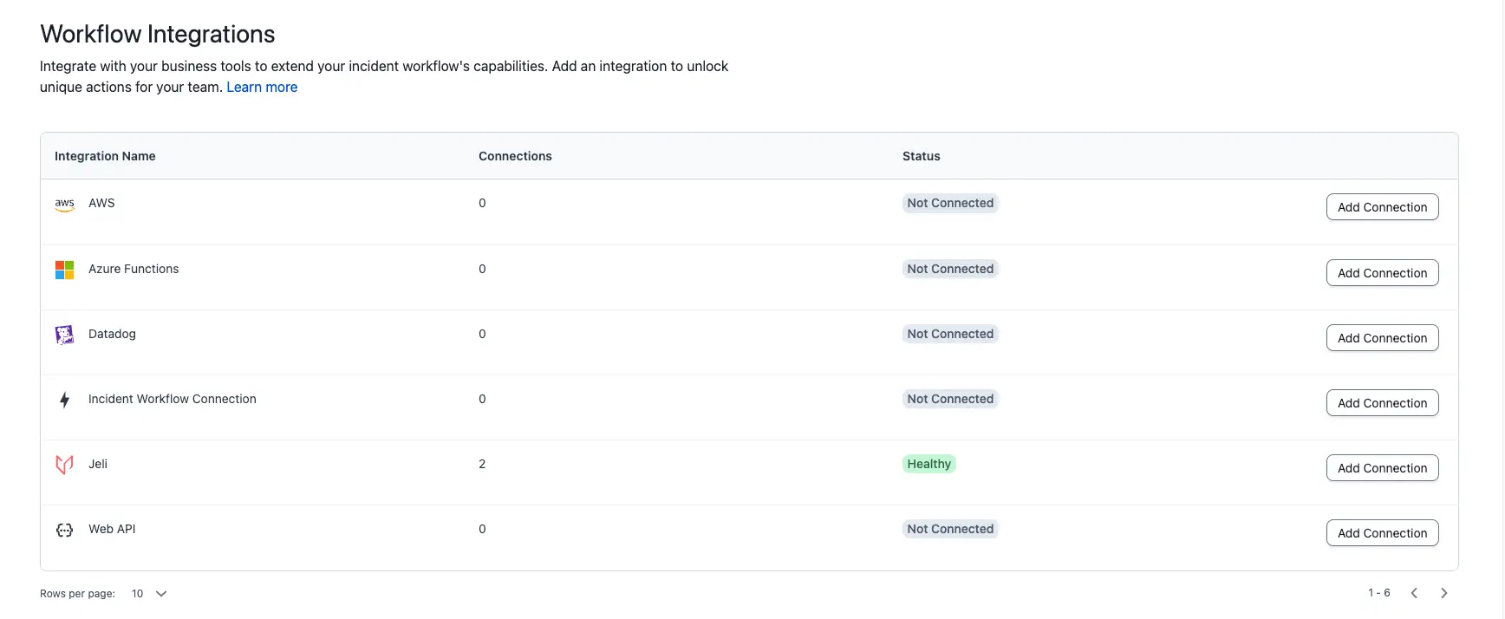Click the Connections column header

[x=515, y=156]
